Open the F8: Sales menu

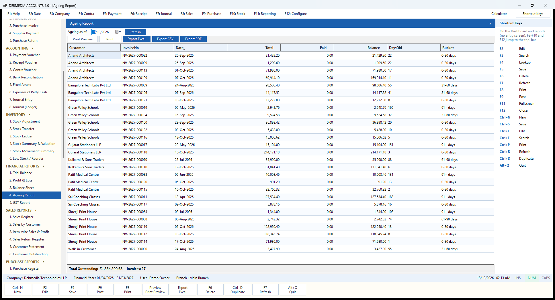(187, 14)
